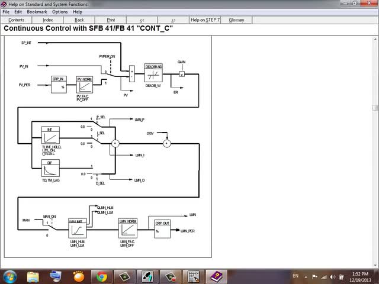The width and height of the screenshot is (379, 284).
Task: Click the LMN_P output label
Action: click(140, 120)
